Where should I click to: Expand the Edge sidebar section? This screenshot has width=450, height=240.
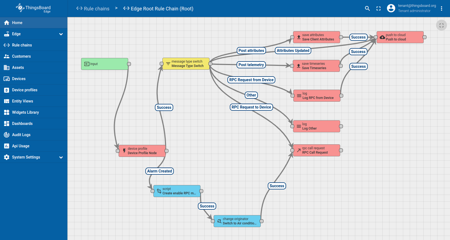pyautogui.click(x=61, y=34)
